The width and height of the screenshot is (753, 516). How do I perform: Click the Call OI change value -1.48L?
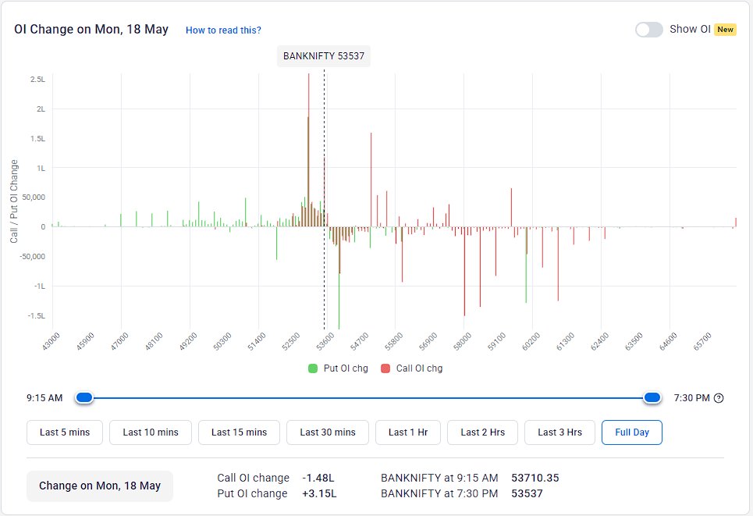[318, 478]
